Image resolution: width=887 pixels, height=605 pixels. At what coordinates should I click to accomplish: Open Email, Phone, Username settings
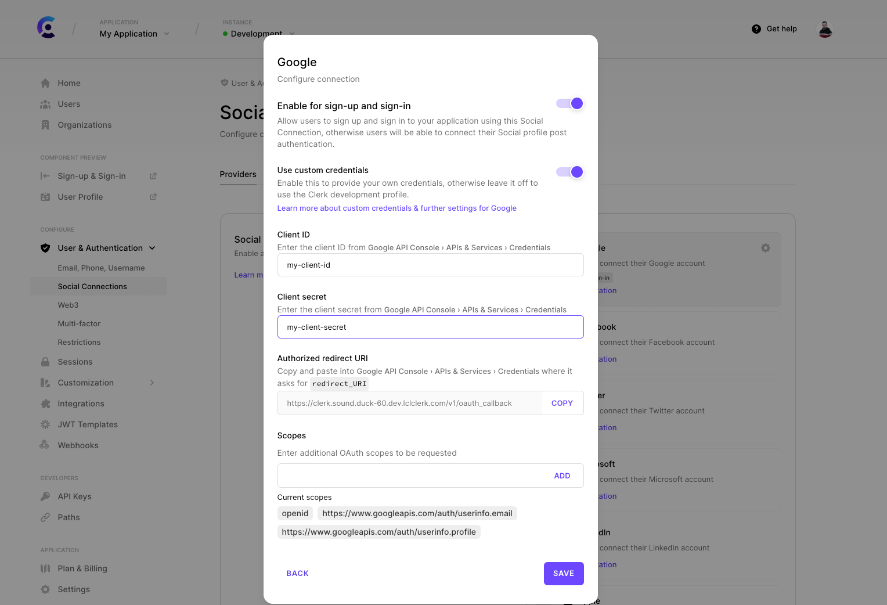click(101, 268)
